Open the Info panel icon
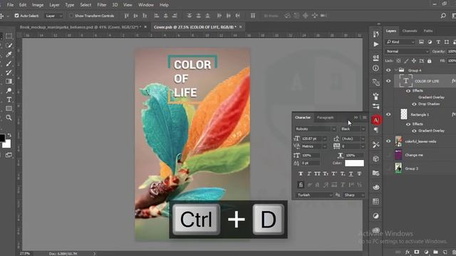The height and width of the screenshot is (256, 456). click(375, 68)
